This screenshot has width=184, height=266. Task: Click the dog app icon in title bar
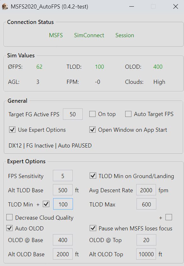5,7
